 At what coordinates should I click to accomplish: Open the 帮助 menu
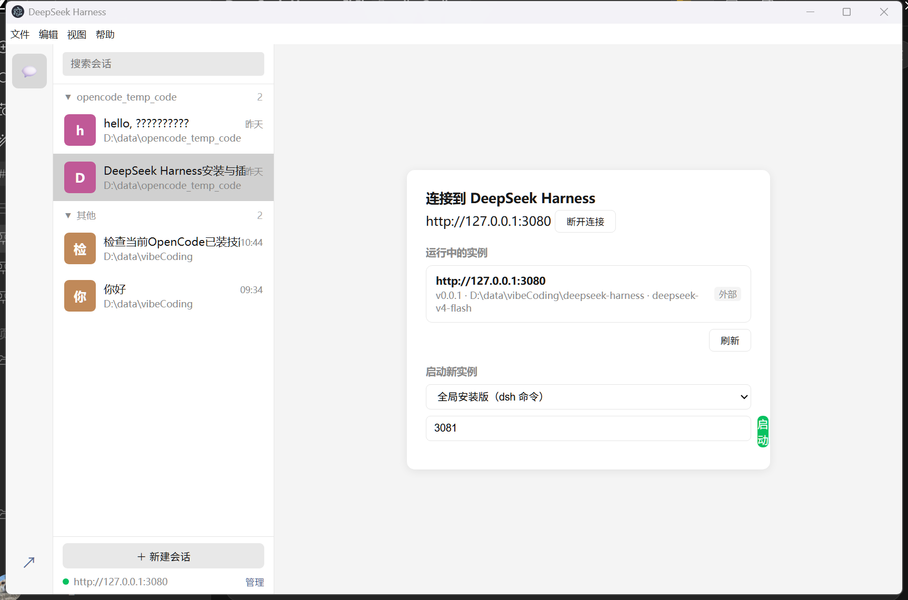105,35
